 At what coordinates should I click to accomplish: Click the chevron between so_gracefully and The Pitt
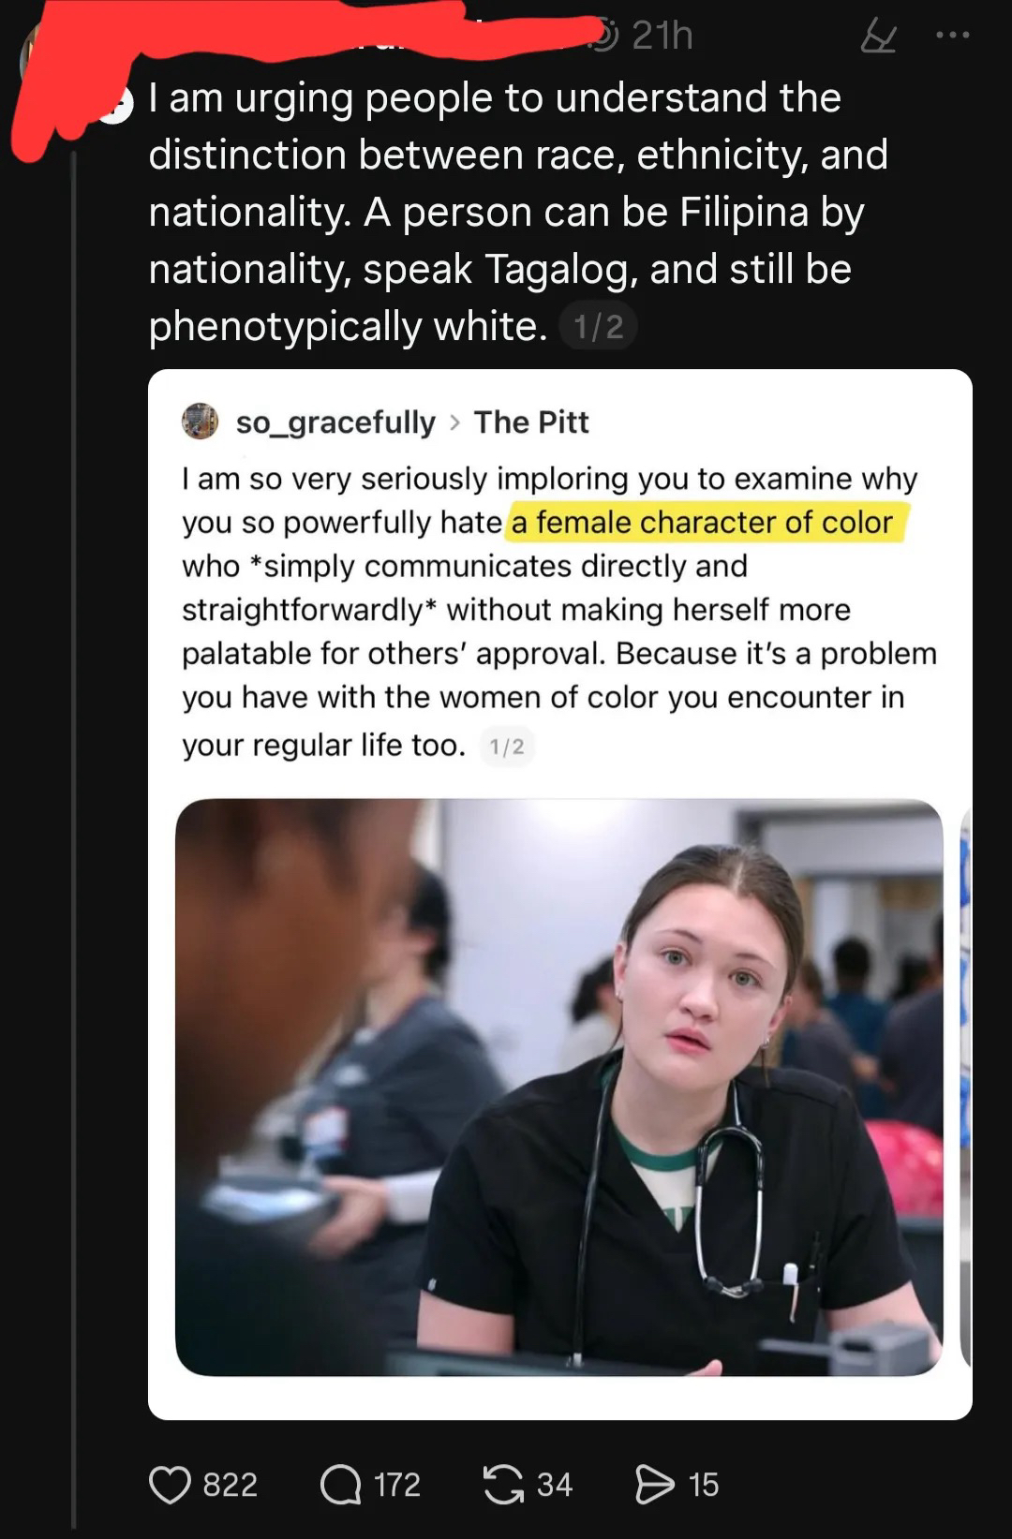455,422
